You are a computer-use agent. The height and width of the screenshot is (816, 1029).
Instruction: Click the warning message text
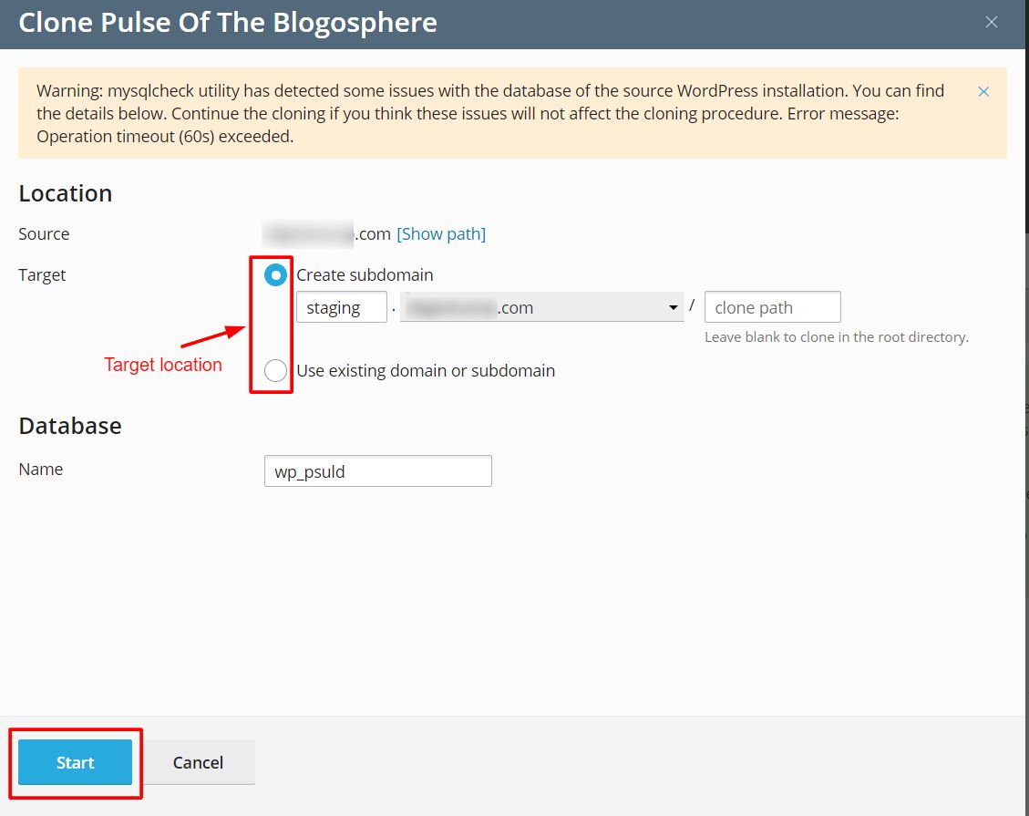point(490,114)
